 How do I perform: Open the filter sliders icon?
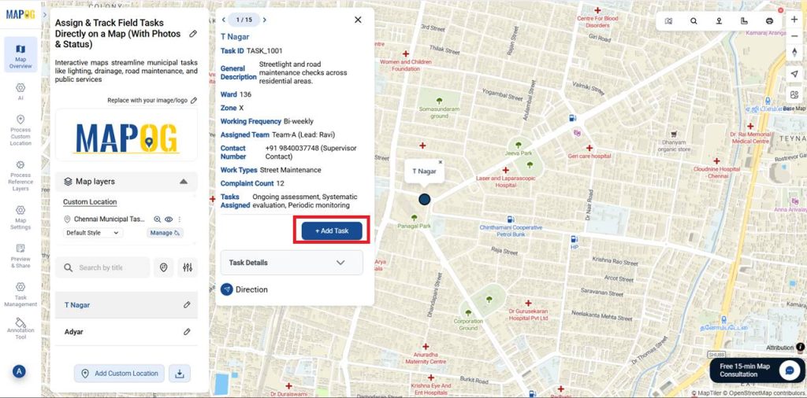[188, 267]
